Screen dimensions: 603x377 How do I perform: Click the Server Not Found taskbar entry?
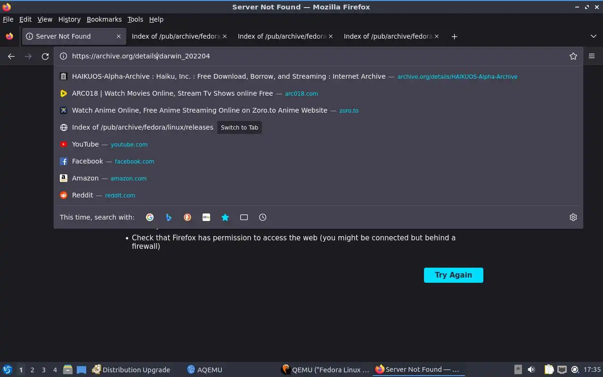tap(419, 370)
